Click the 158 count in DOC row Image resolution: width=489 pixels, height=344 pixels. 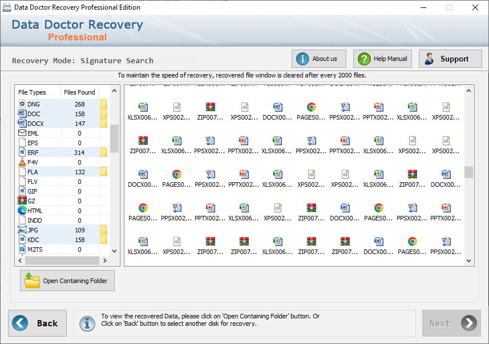pos(79,114)
